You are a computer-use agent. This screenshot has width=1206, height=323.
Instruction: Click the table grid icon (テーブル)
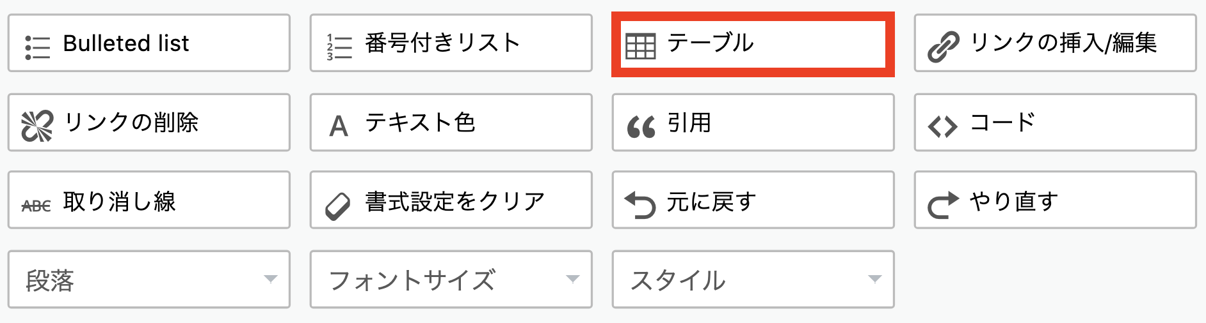click(641, 46)
